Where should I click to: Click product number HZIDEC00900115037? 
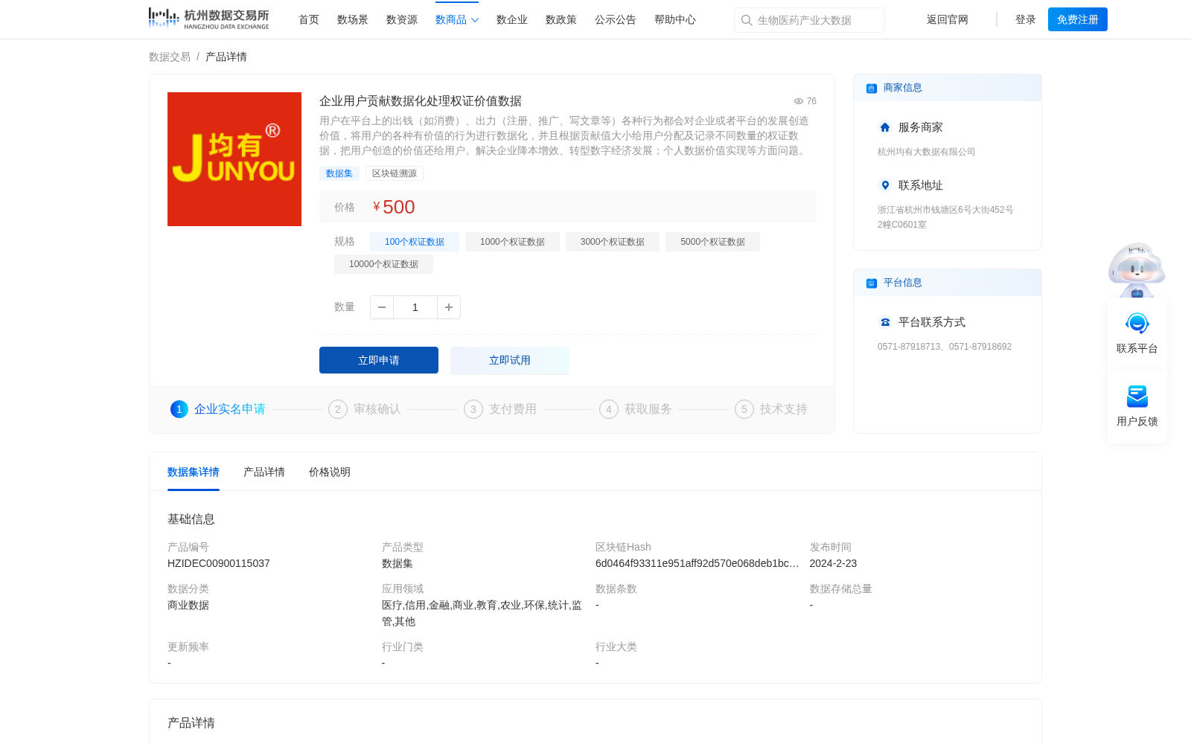point(219,563)
